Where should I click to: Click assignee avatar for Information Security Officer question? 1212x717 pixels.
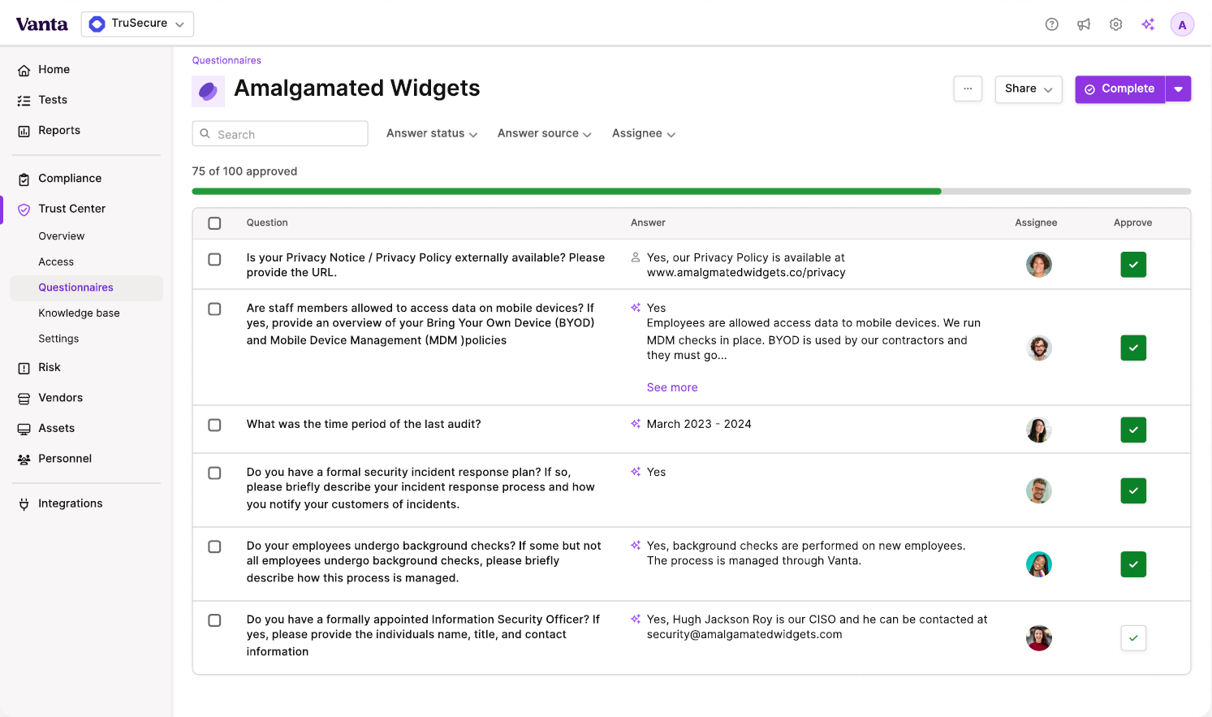1039,638
